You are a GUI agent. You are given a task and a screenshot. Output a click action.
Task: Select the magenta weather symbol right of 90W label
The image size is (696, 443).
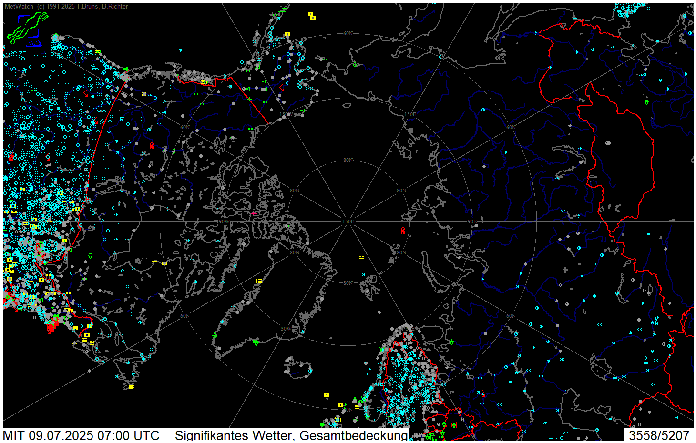click(x=254, y=213)
